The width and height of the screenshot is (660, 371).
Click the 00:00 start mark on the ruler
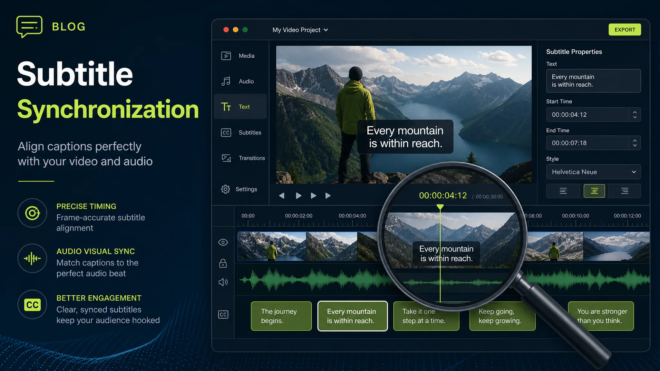(248, 216)
